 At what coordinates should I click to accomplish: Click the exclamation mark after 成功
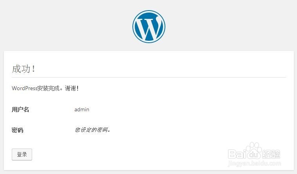tap(34, 69)
